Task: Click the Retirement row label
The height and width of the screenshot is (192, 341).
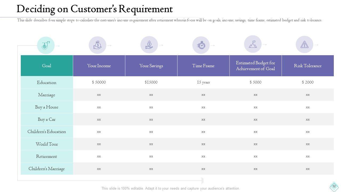Action: [47, 156]
